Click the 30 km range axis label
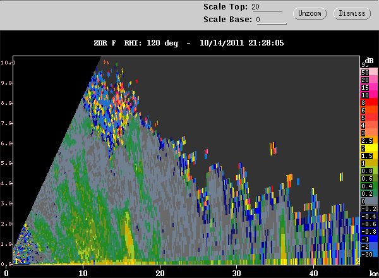 (236, 273)
